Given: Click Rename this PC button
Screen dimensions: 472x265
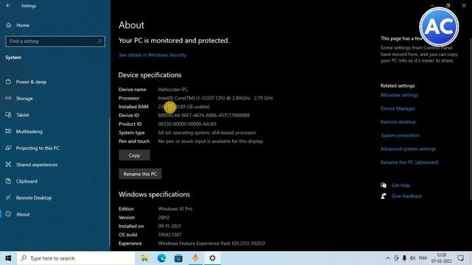Looking at the screenshot, I should tap(140, 174).
